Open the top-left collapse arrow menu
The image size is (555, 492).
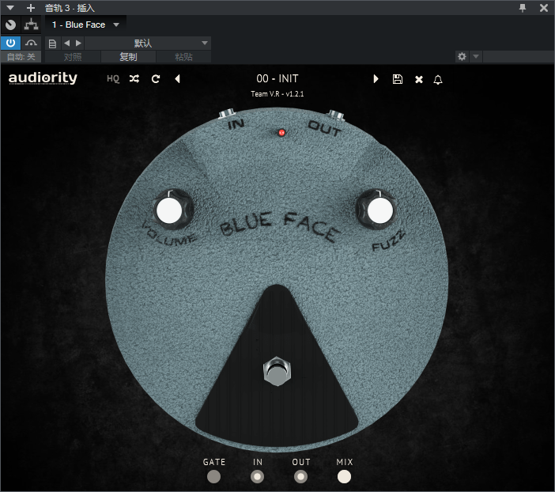click(10, 8)
